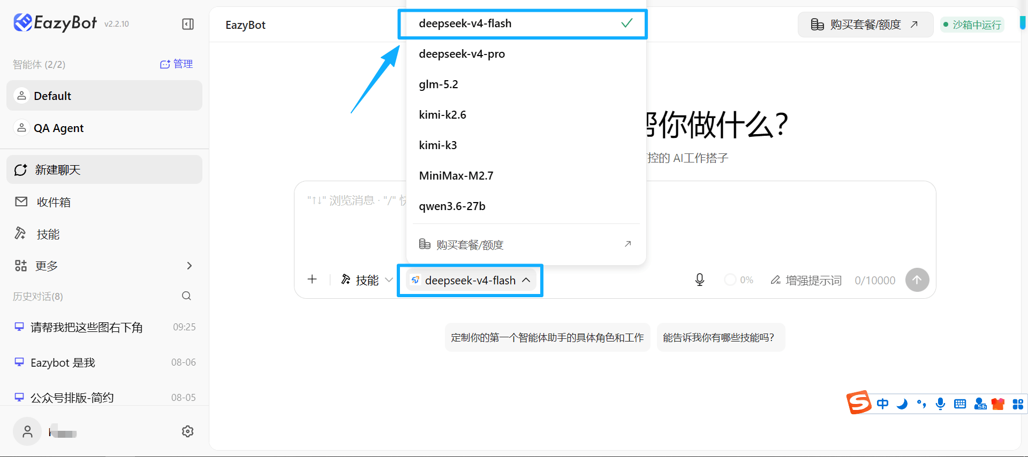
Task: Click the 购买套餐/额度 button in the header
Action: [x=865, y=25]
